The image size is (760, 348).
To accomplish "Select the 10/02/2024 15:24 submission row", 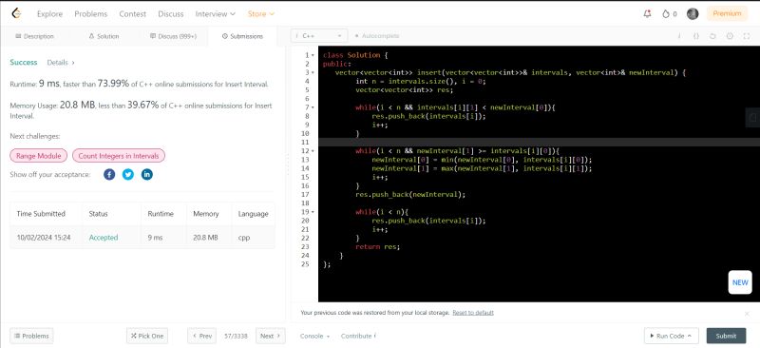I will (142, 238).
